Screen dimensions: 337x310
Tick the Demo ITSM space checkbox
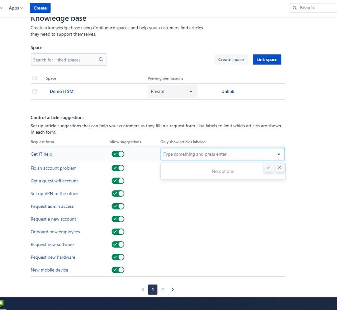pyautogui.click(x=35, y=91)
